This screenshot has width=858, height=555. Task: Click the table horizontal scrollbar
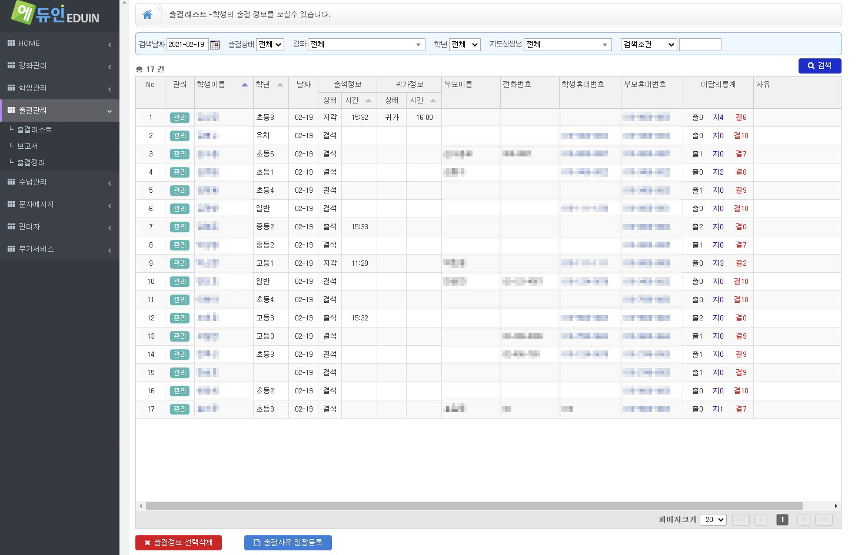(x=474, y=506)
